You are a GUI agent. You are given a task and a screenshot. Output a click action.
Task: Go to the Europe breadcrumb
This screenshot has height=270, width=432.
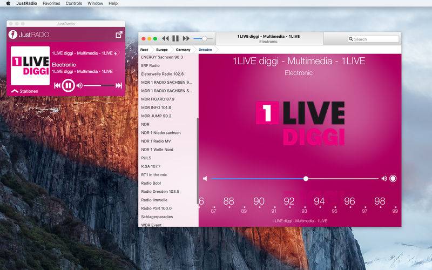point(161,50)
